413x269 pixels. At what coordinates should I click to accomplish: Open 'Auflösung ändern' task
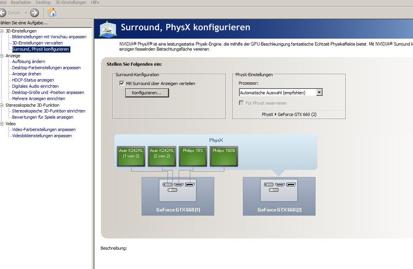click(x=29, y=61)
